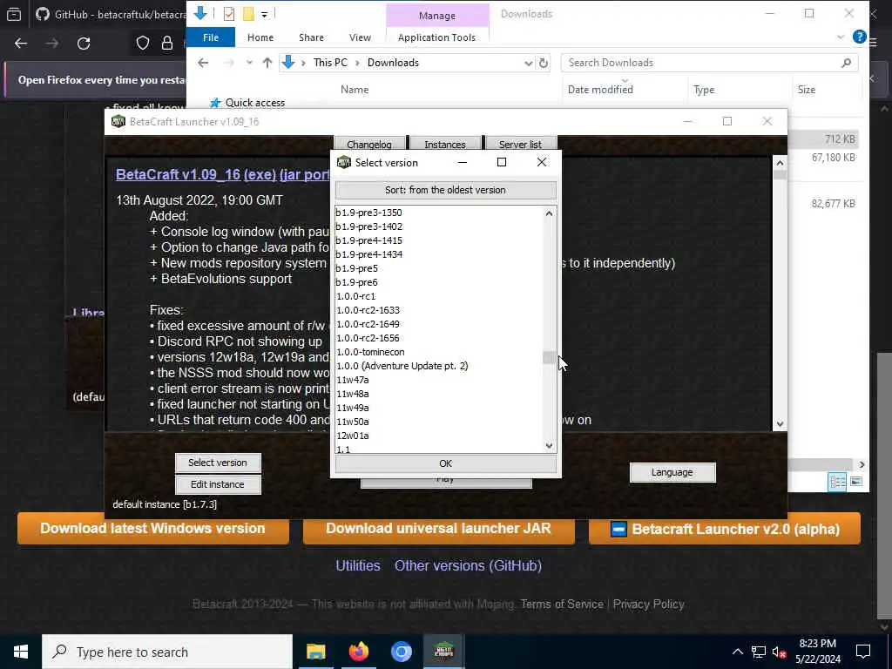Screen dimensions: 892x669
Task: Reload the page in Firefox
Action: point(84,44)
